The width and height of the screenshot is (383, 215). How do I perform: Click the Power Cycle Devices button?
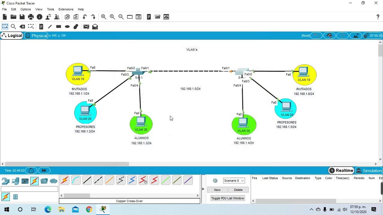(31, 171)
